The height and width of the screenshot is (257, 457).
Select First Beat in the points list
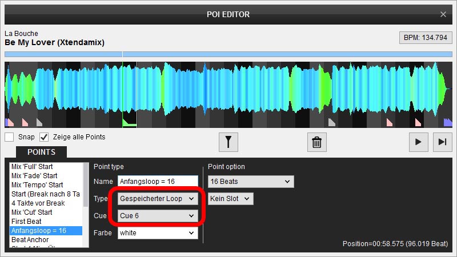click(46, 222)
